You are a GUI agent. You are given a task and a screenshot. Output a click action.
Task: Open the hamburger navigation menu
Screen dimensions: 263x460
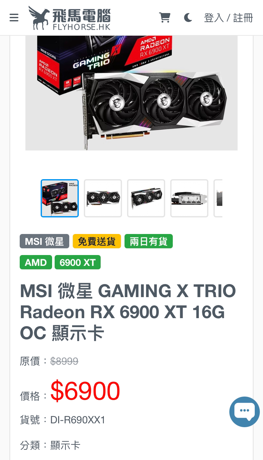pyautogui.click(x=14, y=18)
